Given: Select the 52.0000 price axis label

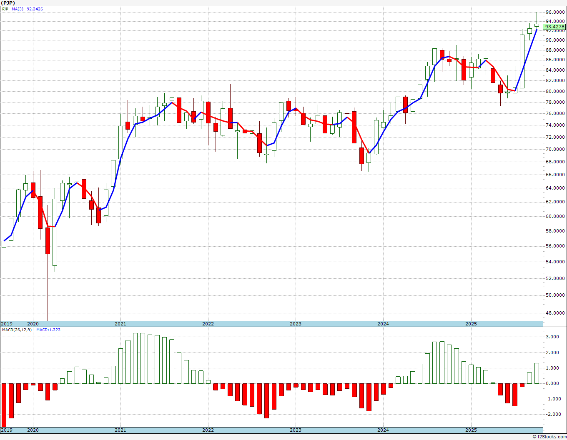Looking at the screenshot, I should pos(555,278).
